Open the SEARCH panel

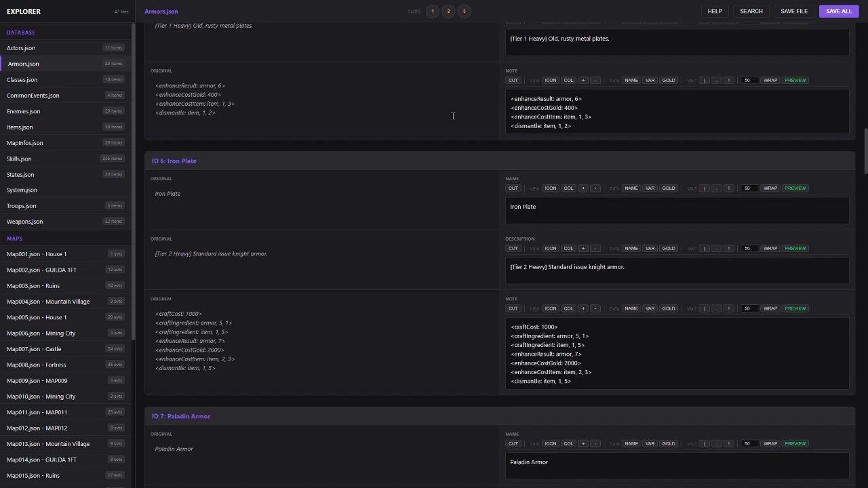tap(751, 11)
